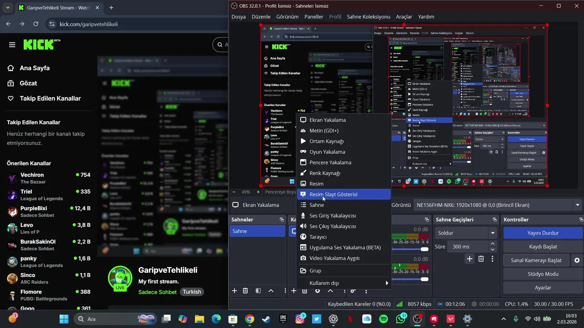This screenshot has width=584, height=328.
Task: Open the Soldur transition dropdown
Action: click(466, 233)
